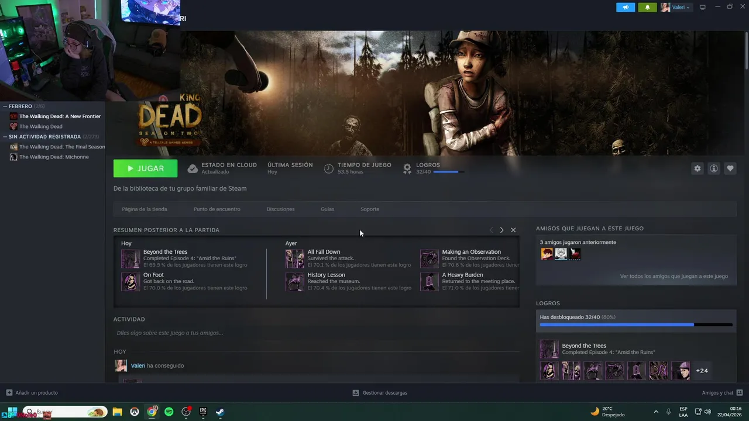Switch to Big Picture mode icon
Viewport: 749px width, 421px height.
[x=702, y=8]
